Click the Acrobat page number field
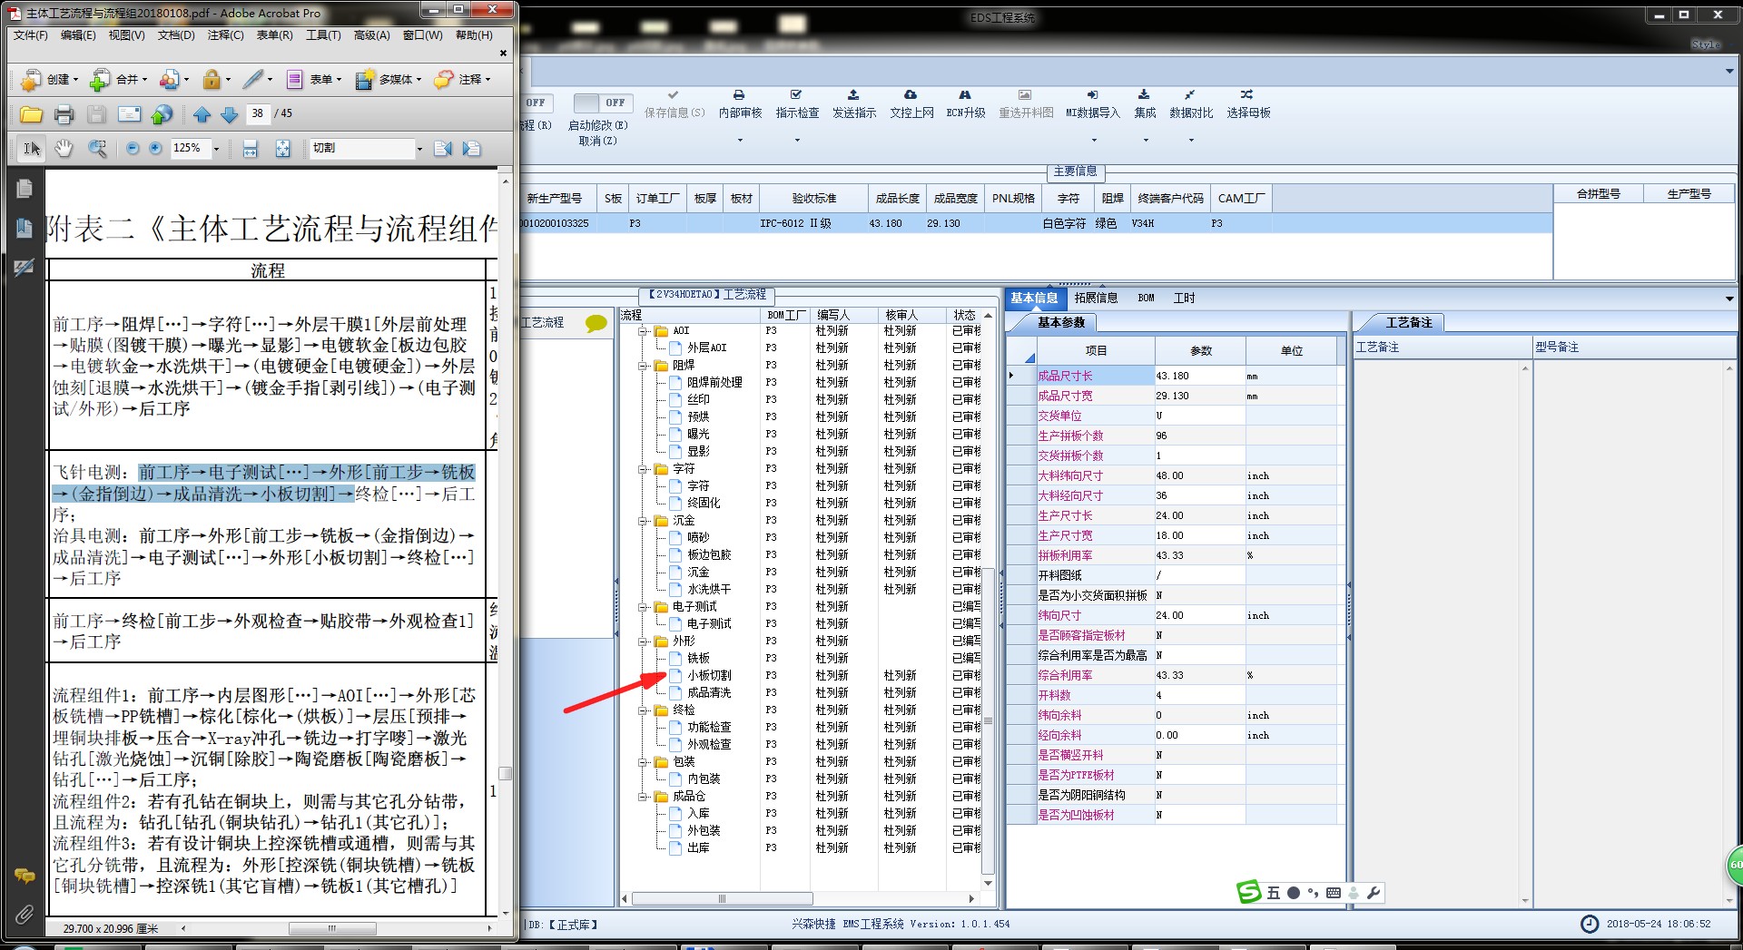The height and width of the screenshot is (950, 1743). (258, 113)
